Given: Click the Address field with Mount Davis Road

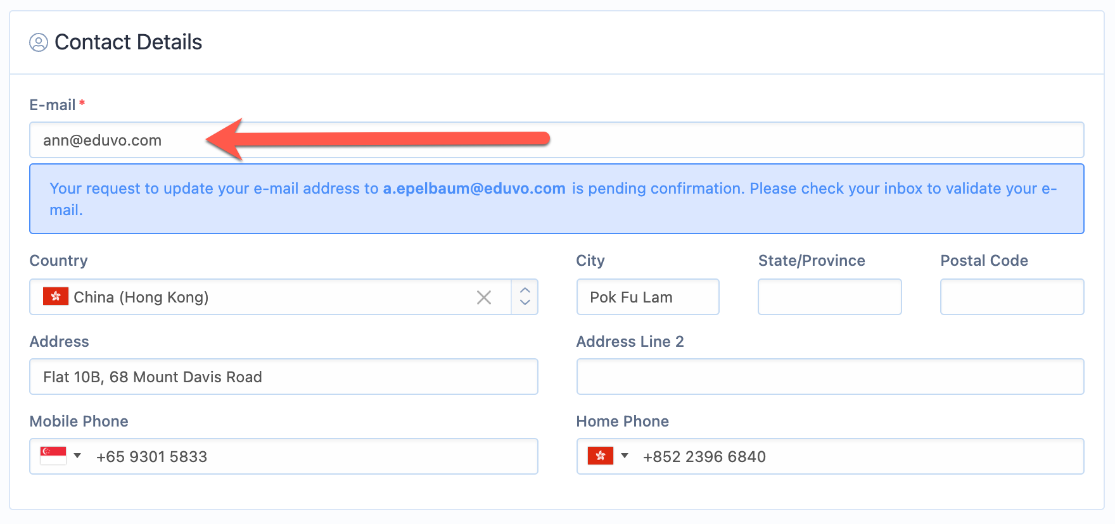Looking at the screenshot, I should (284, 377).
